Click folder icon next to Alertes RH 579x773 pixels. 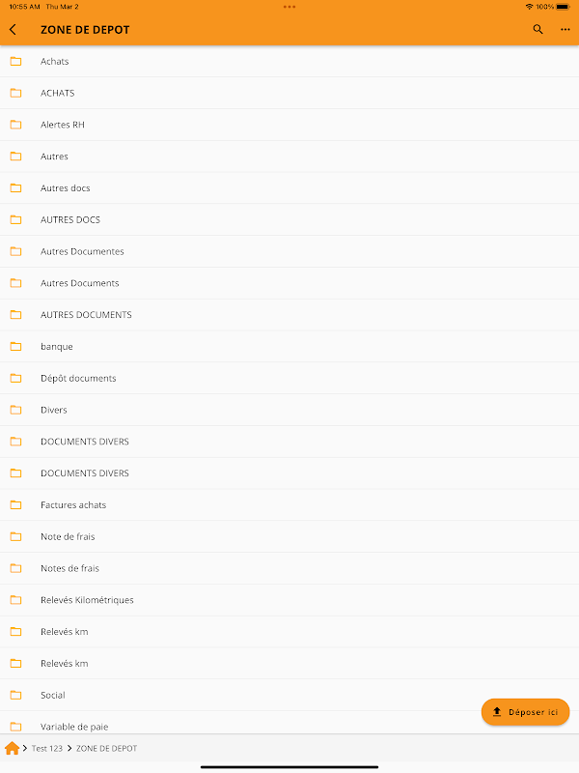click(x=15, y=125)
